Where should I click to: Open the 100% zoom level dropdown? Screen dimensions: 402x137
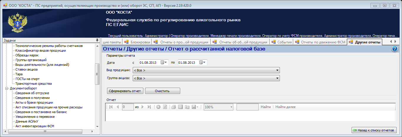tap(231, 107)
